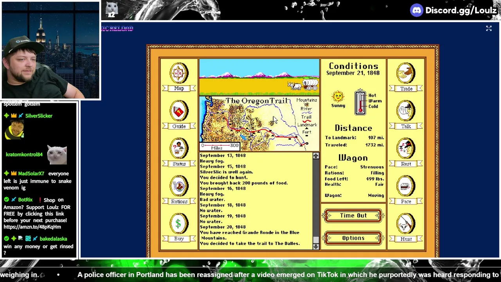This screenshot has width=501, height=282.
Task: Click bakedalaska's chat username
Action: click(x=53, y=239)
